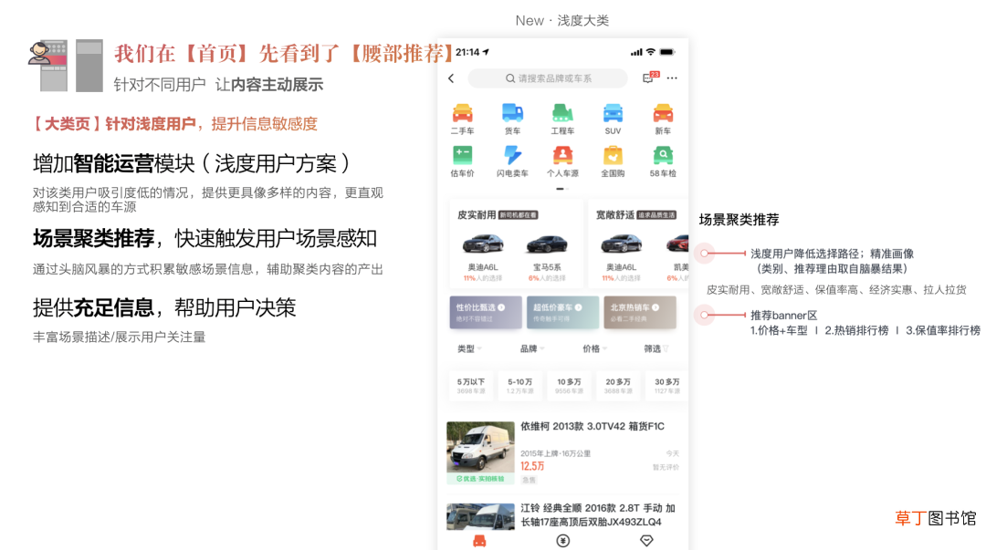Focus the brand or series search field
Image resolution: width=986 pixels, height=550 pixels.
click(548, 78)
